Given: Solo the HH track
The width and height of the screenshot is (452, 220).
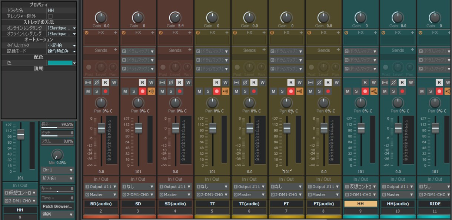Looking at the screenshot, I should tap(356, 91).
